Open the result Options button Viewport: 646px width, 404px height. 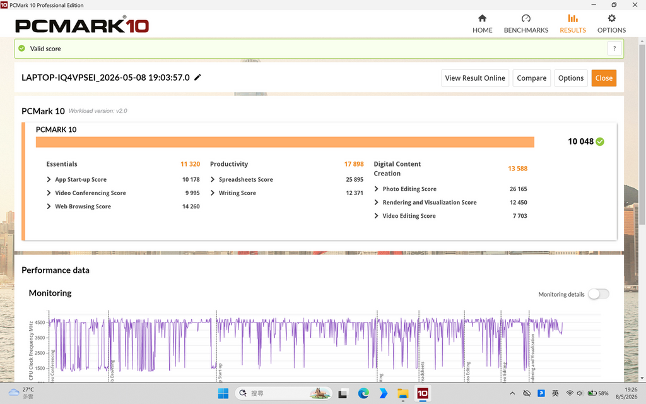570,78
